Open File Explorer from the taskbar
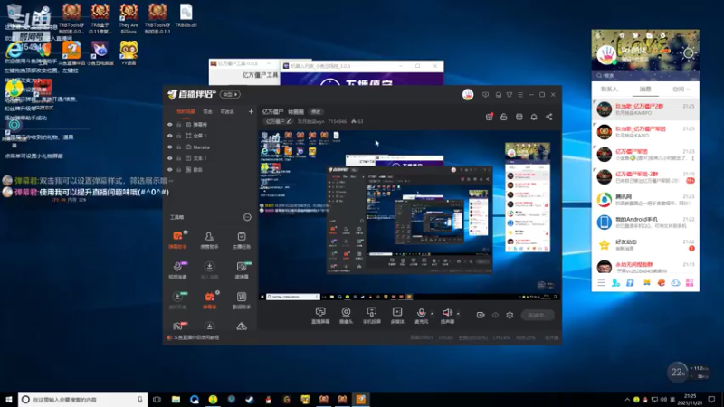Image resolution: width=724 pixels, height=407 pixels. (176, 400)
